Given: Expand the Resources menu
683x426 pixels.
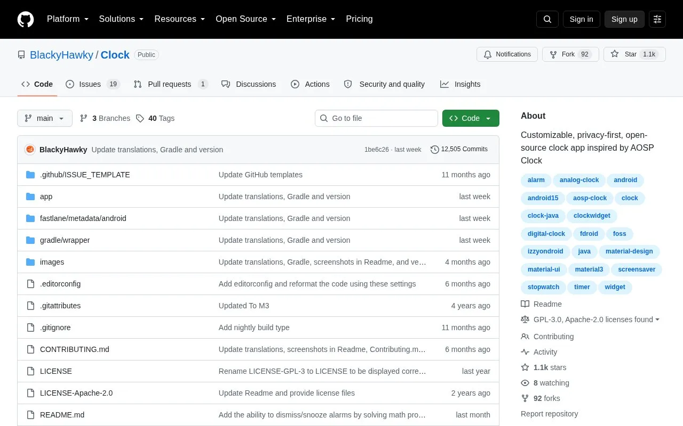Looking at the screenshot, I should [180, 19].
